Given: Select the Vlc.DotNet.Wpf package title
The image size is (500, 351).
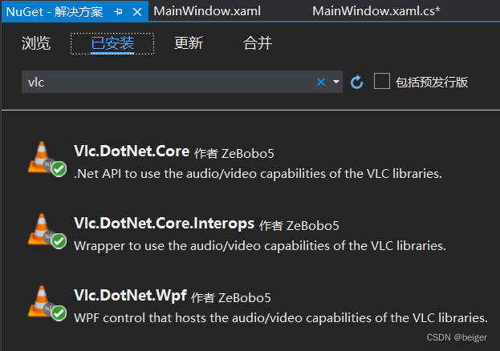Looking at the screenshot, I should (x=130, y=296).
